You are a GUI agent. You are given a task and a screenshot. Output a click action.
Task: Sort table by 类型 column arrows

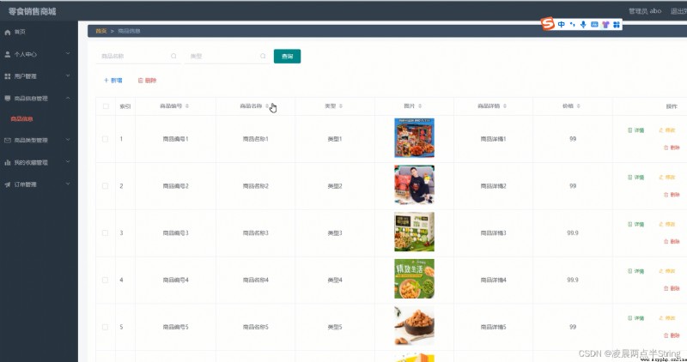tap(341, 106)
